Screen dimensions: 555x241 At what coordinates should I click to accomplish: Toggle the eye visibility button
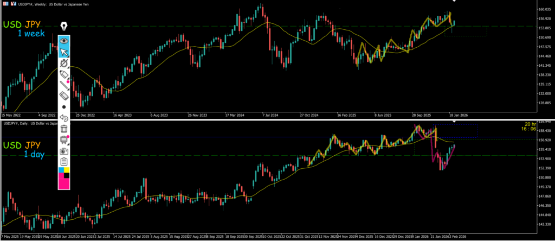[64, 40]
